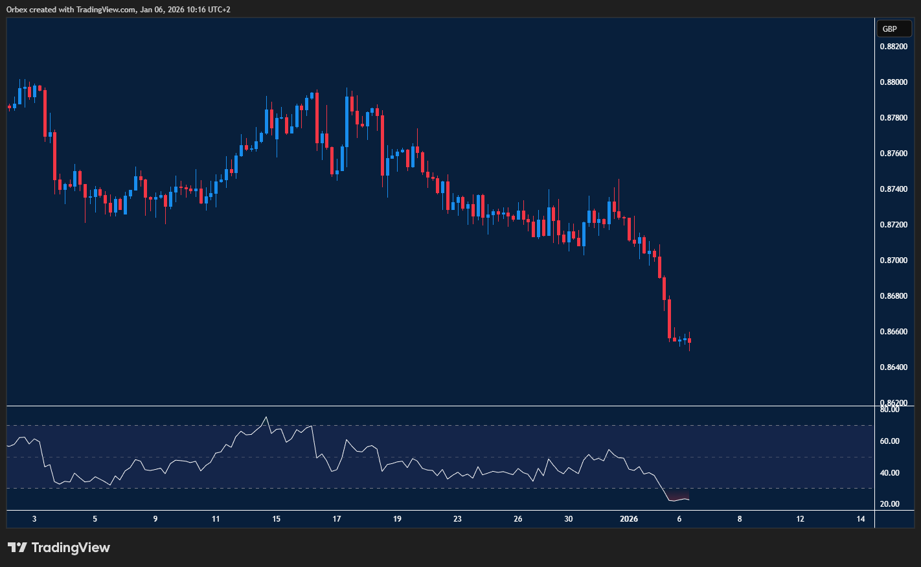Image resolution: width=921 pixels, height=567 pixels.
Task: Click the TradingView logo icon
Action: 17,548
